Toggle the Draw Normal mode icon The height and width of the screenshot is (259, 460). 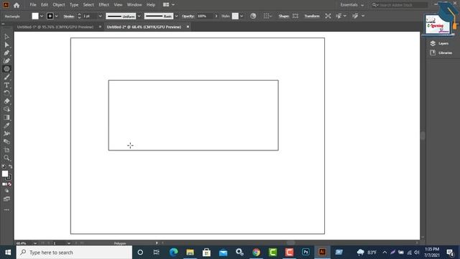coord(6,191)
